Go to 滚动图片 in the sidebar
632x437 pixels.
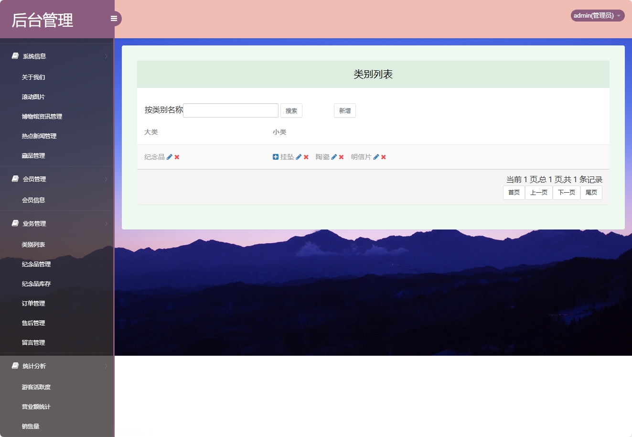[x=33, y=97]
